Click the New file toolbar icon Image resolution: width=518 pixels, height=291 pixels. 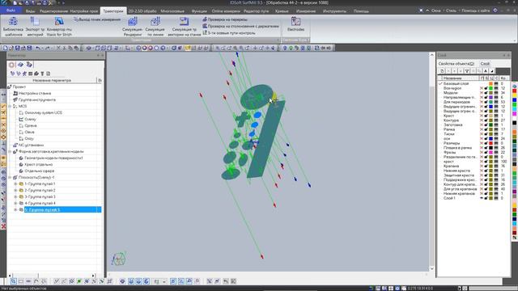click(x=6, y=48)
